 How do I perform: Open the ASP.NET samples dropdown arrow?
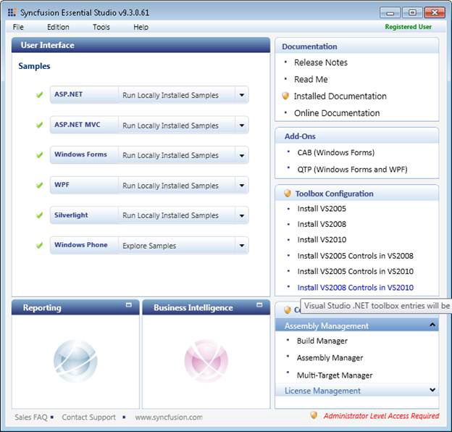coord(242,95)
